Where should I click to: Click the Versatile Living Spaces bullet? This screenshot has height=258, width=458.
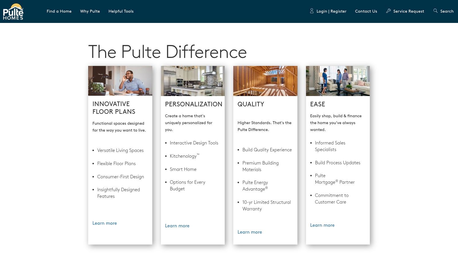120,150
